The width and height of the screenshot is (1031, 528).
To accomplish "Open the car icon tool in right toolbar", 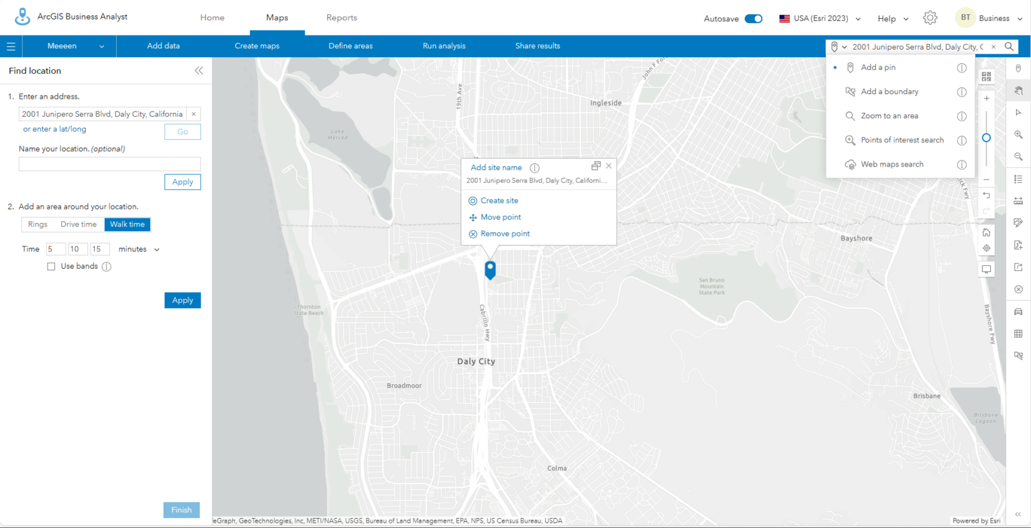I will 1018,312.
